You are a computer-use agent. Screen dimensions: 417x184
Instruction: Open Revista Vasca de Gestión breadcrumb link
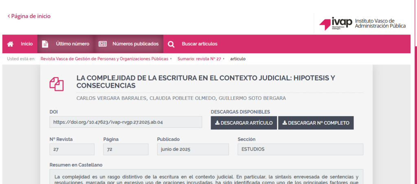point(104,59)
